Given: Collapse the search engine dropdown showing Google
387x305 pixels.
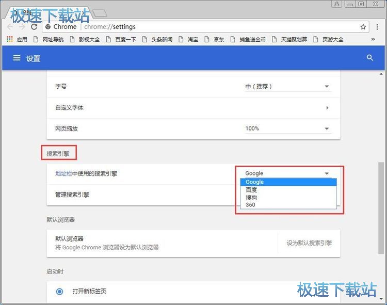Looking at the screenshot, I should (x=287, y=173).
